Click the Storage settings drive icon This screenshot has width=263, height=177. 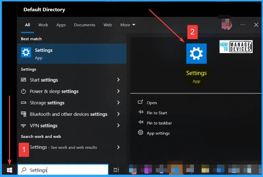pos(23,102)
